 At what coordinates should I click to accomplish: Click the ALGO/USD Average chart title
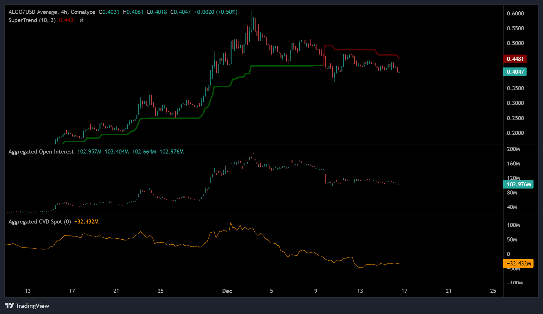pos(52,12)
